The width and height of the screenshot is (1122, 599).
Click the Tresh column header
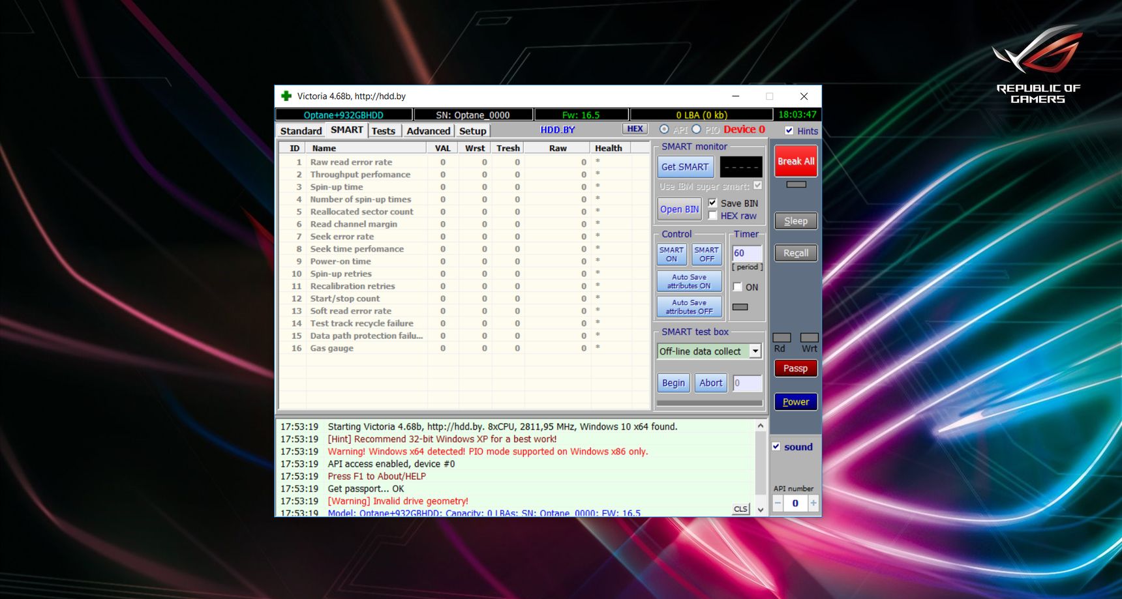click(508, 148)
